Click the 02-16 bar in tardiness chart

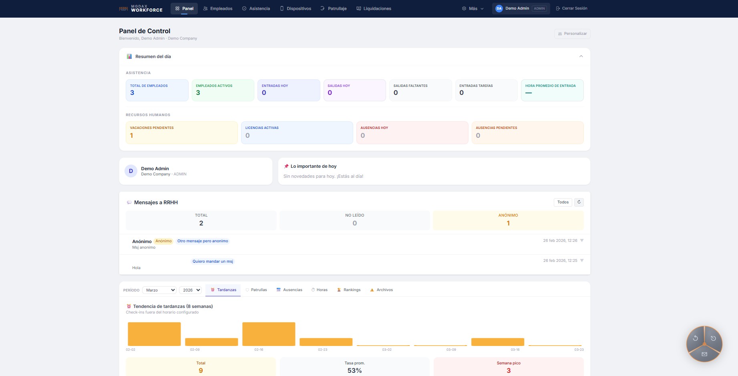tap(268, 334)
